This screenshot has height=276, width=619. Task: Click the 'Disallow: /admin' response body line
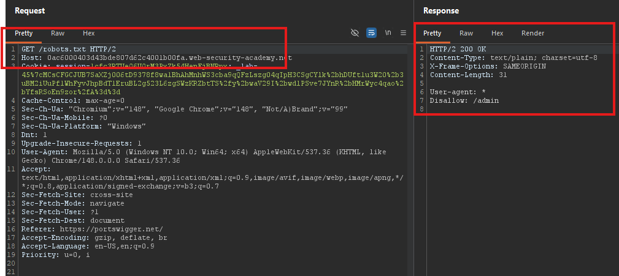click(x=464, y=101)
